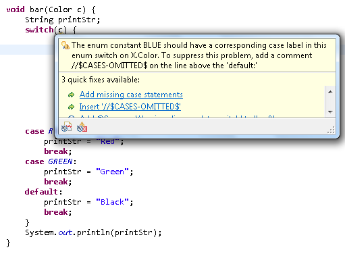The image size is (345, 256).
Task: Click the 'System.out.println(printStr);' line
Action: point(93,232)
